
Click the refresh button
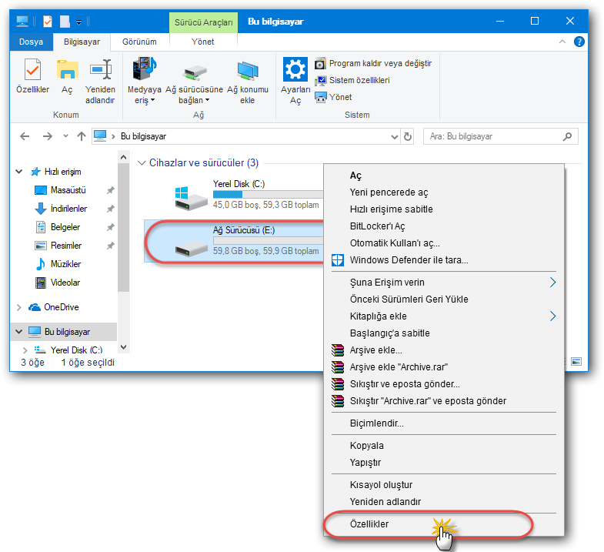click(408, 136)
